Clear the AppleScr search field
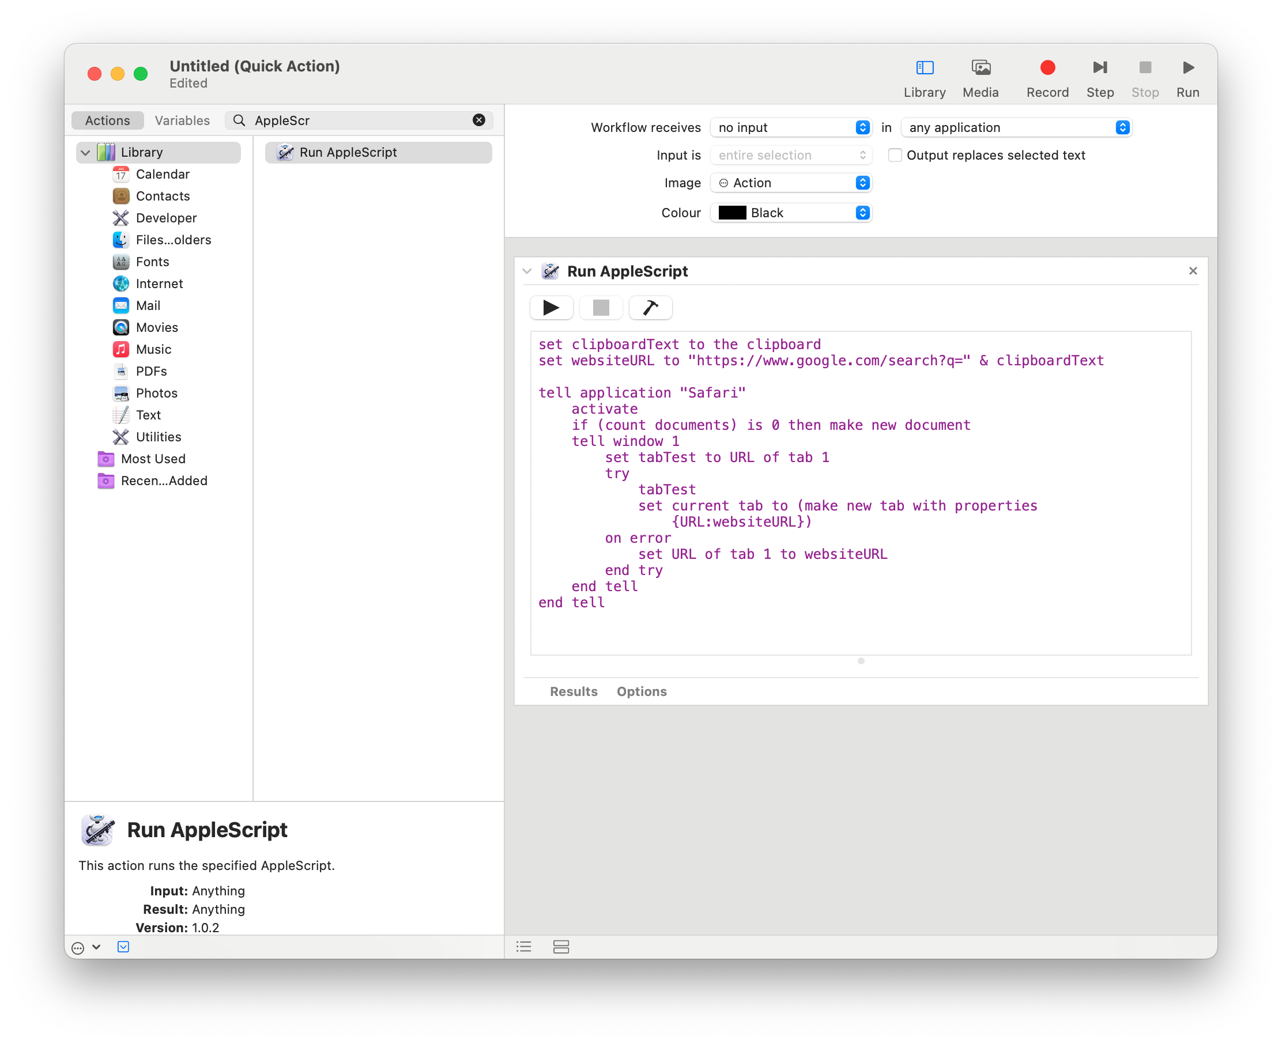The width and height of the screenshot is (1282, 1044). click(x=479, y=120)
